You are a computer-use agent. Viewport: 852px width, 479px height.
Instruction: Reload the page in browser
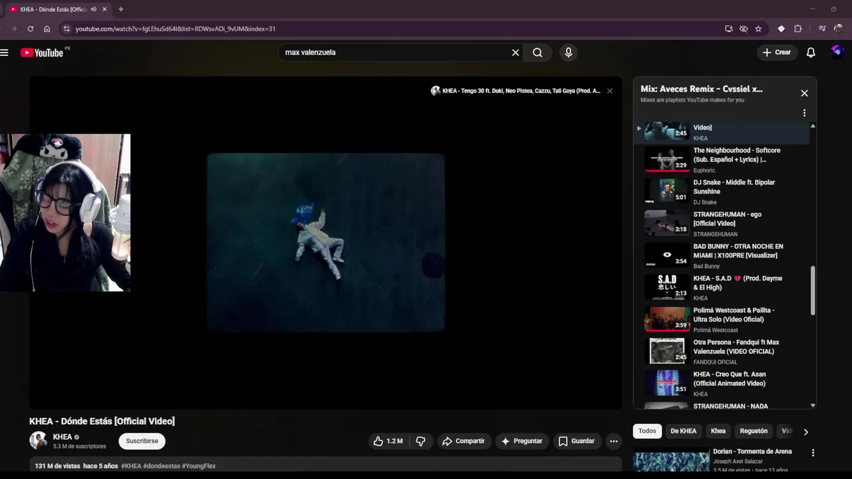point(30,29)
